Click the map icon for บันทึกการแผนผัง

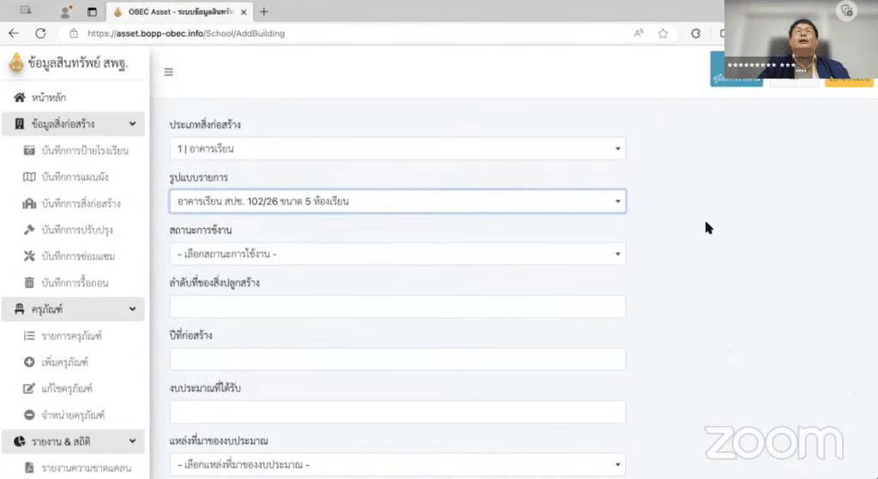coord(29,177)
